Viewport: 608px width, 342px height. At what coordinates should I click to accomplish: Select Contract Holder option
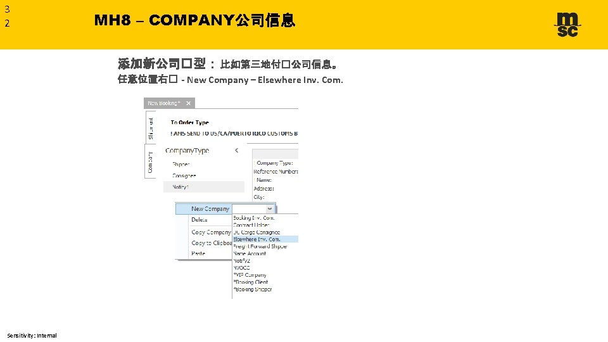251,225
